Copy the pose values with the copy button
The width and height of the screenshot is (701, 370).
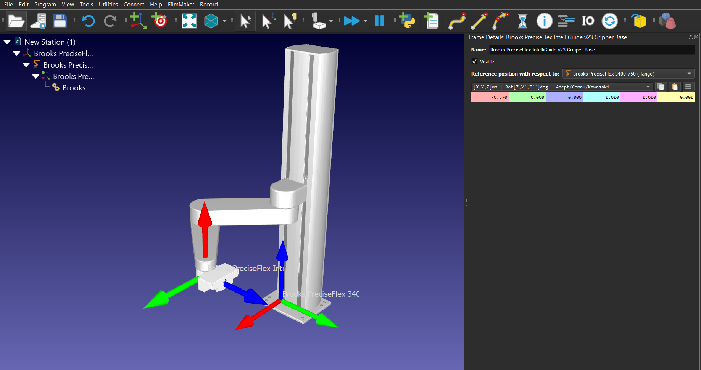(x=661, y=87)
